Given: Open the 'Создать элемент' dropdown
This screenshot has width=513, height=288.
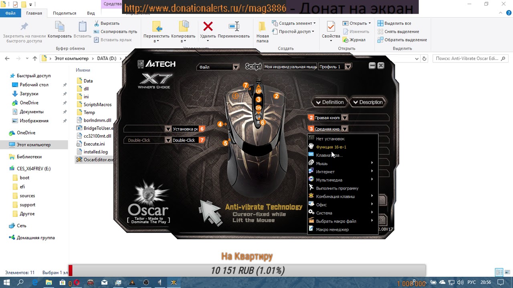Looking at the screenshot, I should point(294,23).
